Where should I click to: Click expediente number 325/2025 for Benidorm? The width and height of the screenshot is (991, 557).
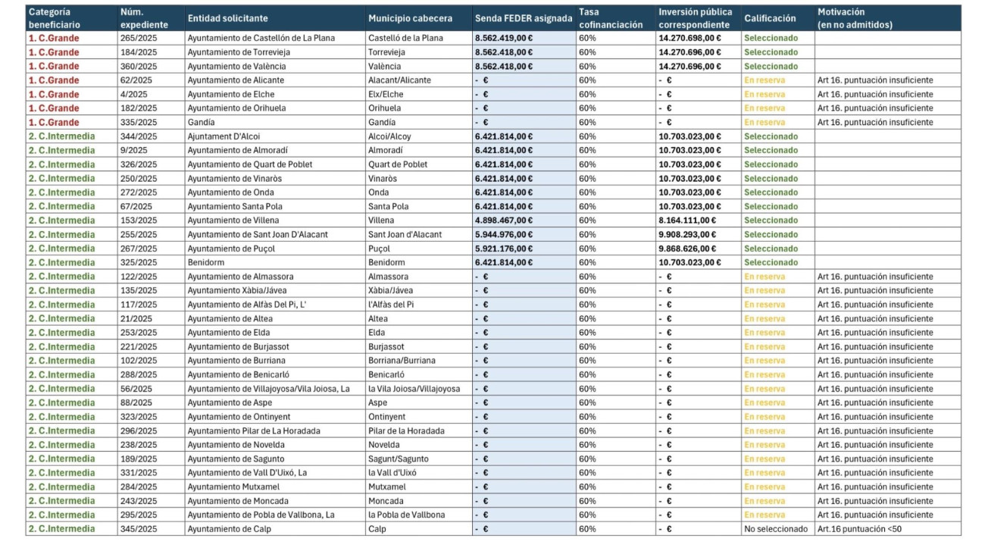tap(139, 262)
